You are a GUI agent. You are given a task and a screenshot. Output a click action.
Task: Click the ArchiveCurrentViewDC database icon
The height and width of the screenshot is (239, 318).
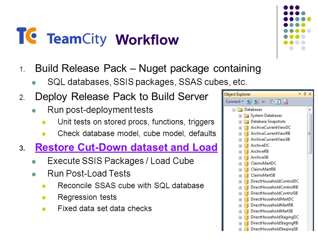(x=246, y=127)
